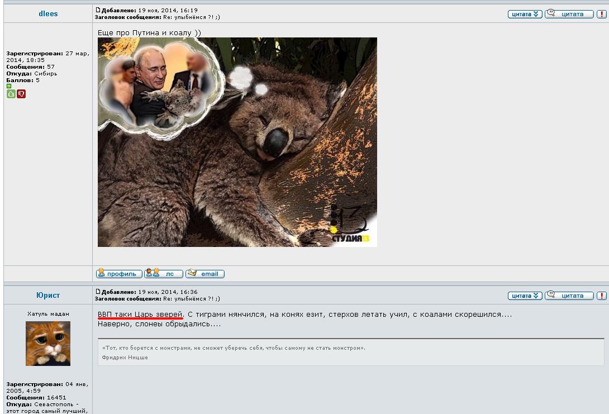
Task: Click dlees's 'Заголовок сообщения: Re: улыбнёмся' title
Action: coord(158,17)
